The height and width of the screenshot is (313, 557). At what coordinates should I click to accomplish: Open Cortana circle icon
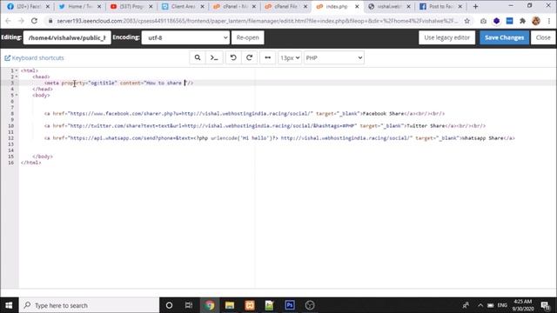pyautogui.click(x=169, y=305)
